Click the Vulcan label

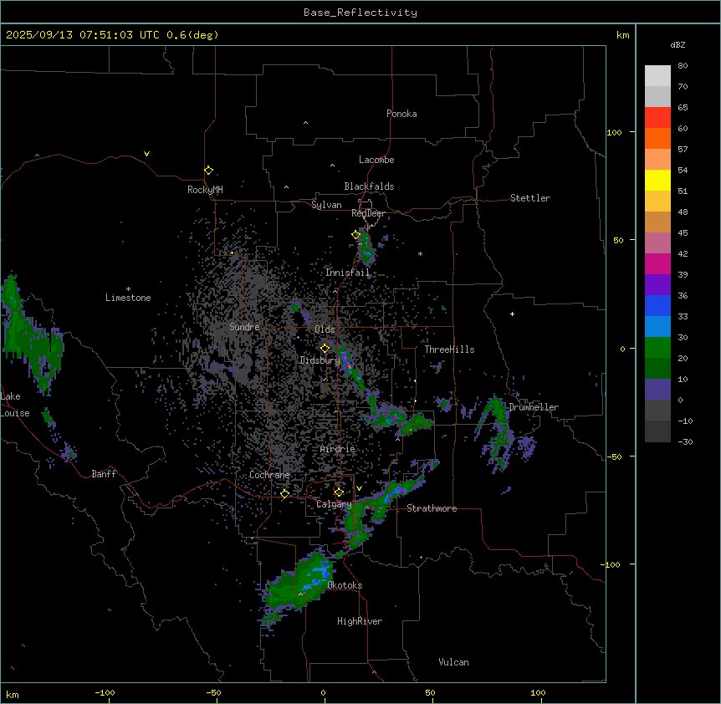(x=454, y=662)
